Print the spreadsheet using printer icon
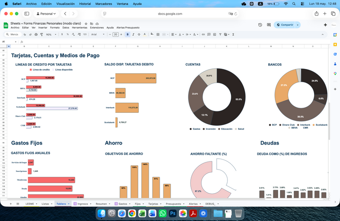 click(36, 34)
